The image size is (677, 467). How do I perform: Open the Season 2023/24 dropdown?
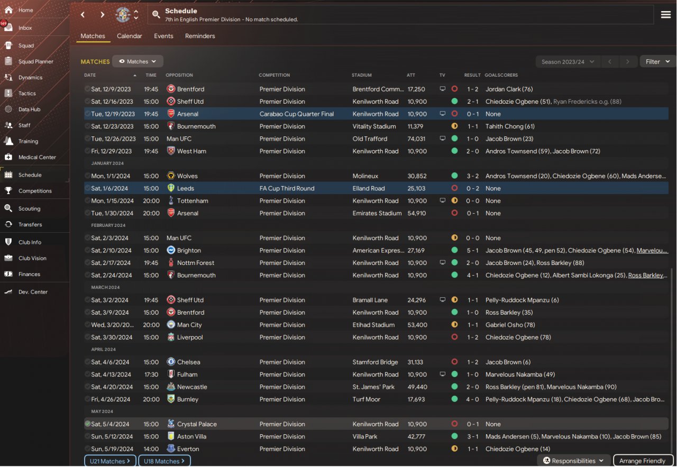tap(568, 62)
